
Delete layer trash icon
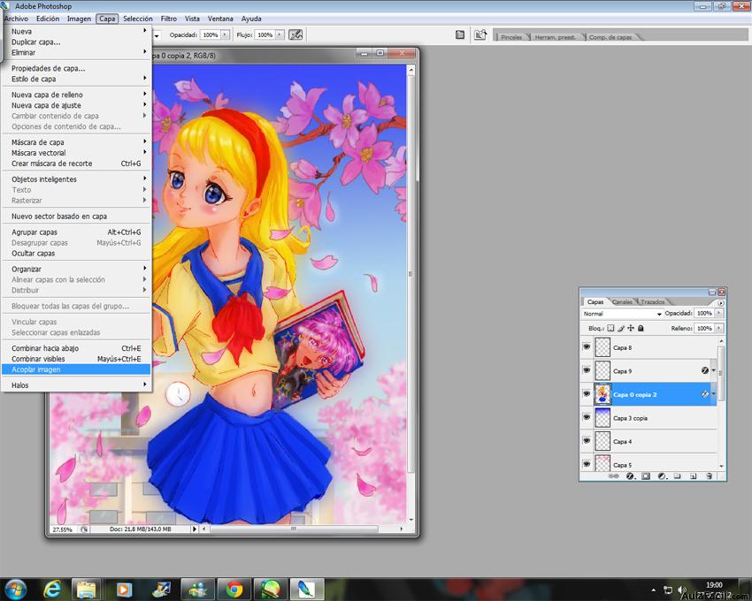click(x=710, y=476)
